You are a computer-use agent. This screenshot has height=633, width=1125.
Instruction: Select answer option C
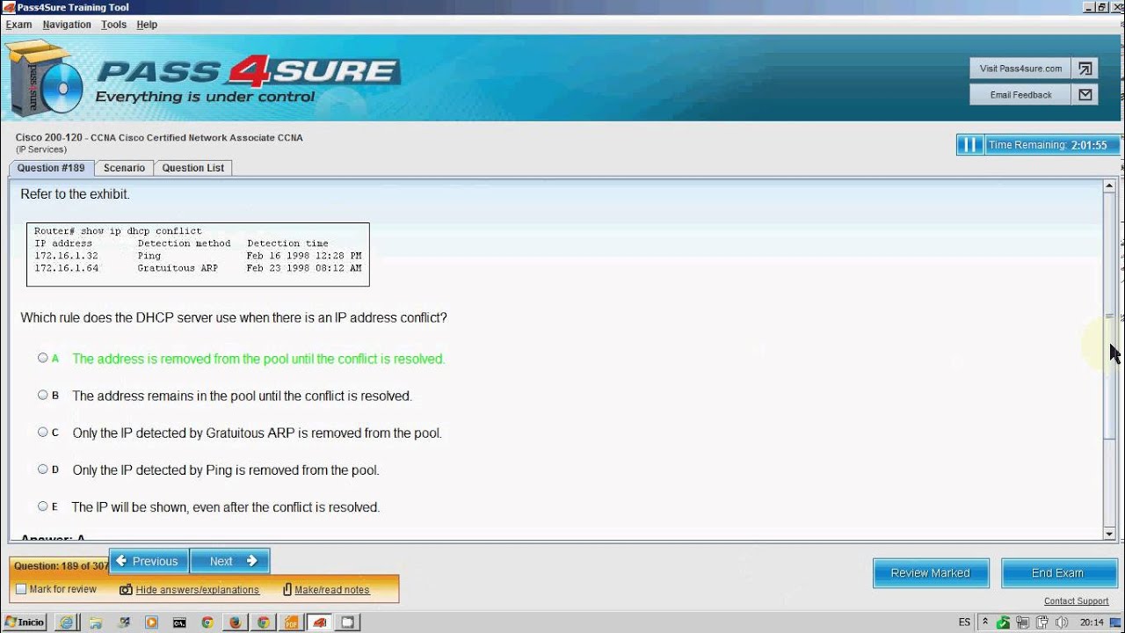click(42, 432)
